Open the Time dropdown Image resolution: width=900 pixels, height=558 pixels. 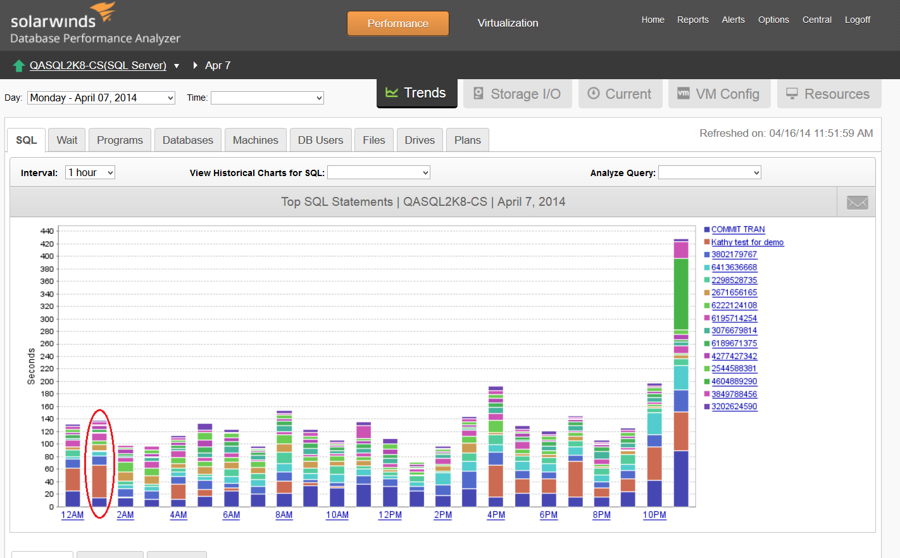tap(267, 98)
